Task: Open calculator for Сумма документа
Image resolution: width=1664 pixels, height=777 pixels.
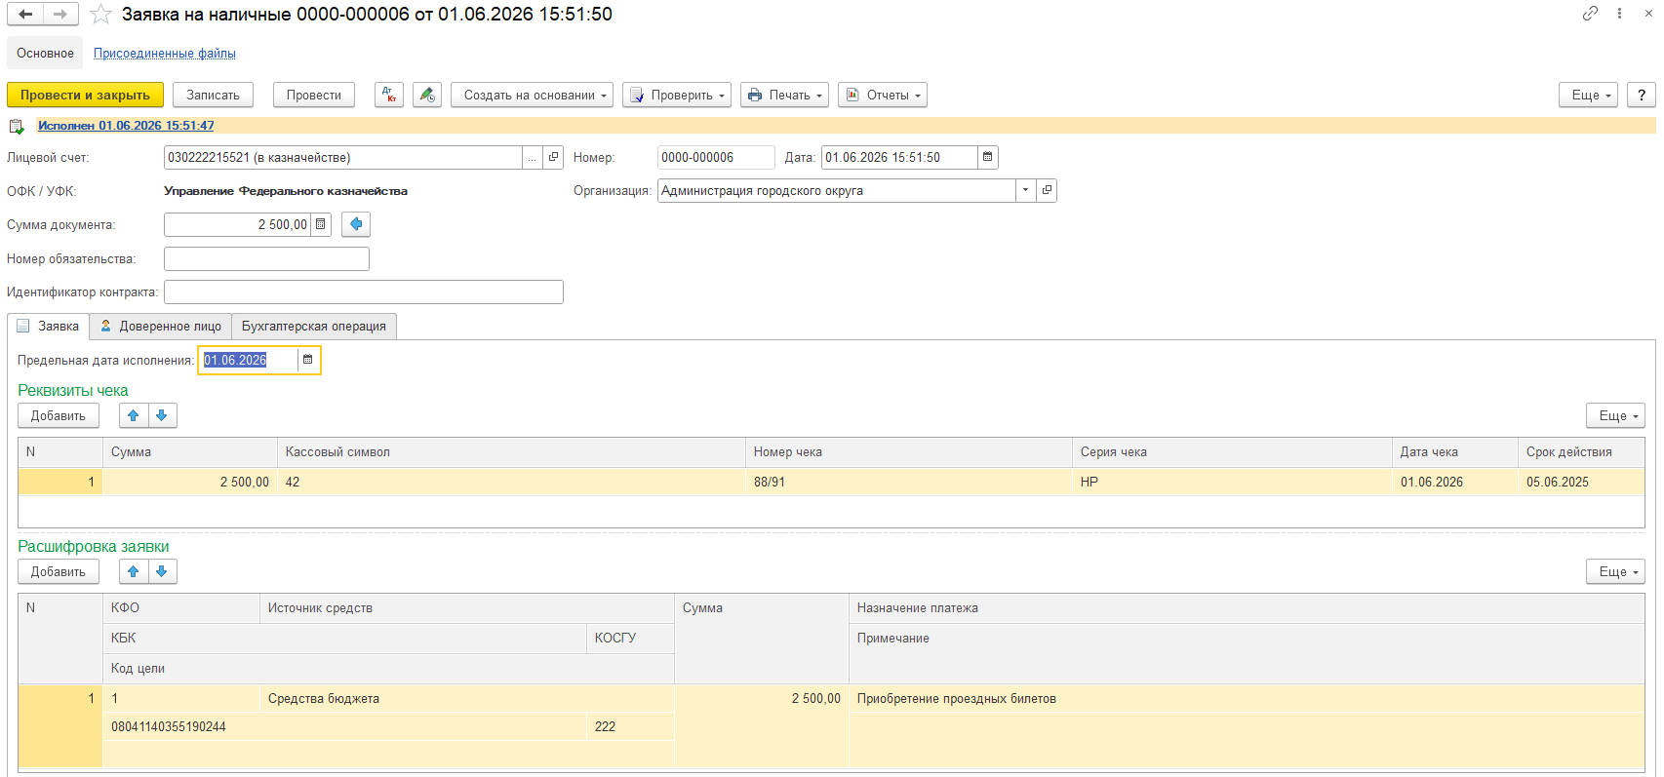Action: pos(321,224)
